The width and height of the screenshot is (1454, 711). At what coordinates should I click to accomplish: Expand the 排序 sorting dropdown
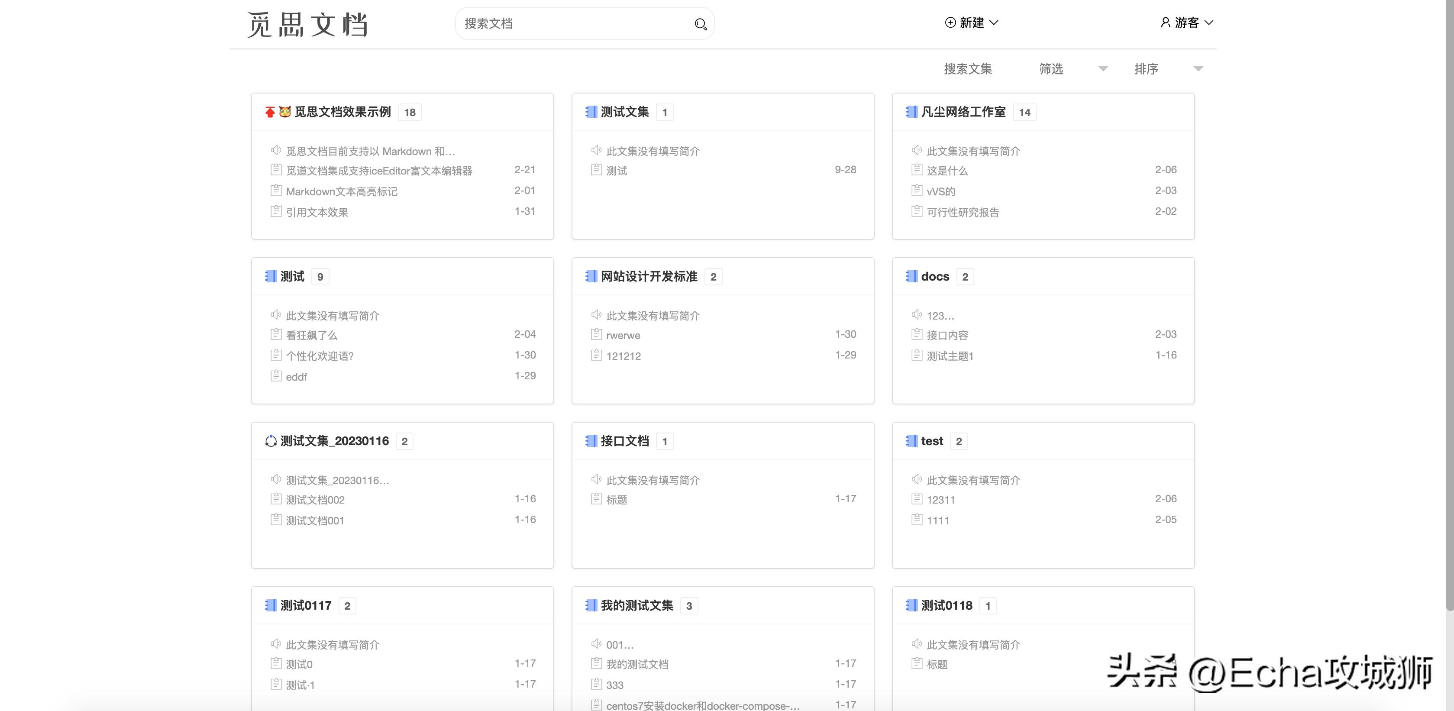tap(1147, 68)
